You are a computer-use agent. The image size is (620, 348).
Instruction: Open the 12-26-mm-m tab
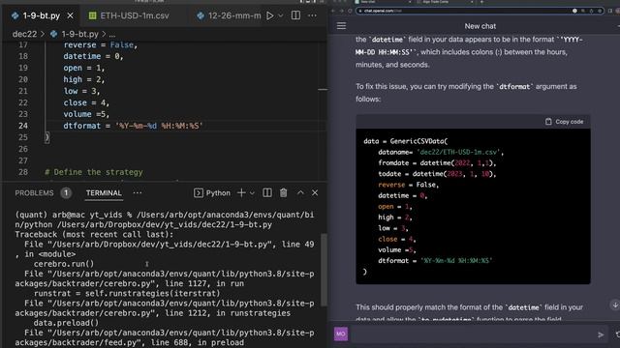[230, 15]
